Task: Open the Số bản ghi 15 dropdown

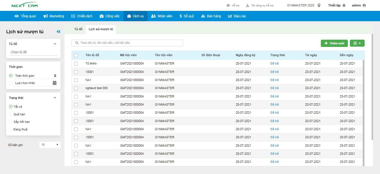Action: click(x=50, y=145)
